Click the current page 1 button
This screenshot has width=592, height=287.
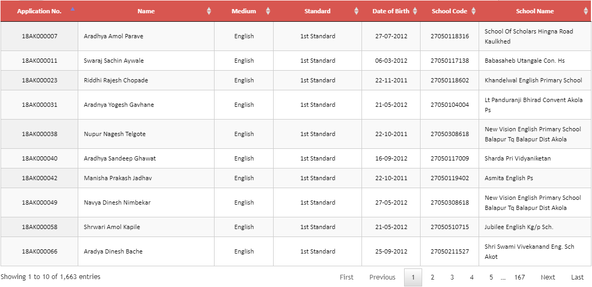(413, 277)
